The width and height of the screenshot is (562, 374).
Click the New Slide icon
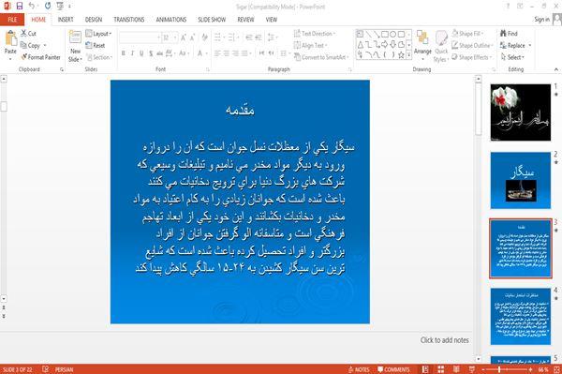click(x=75, y=37)
